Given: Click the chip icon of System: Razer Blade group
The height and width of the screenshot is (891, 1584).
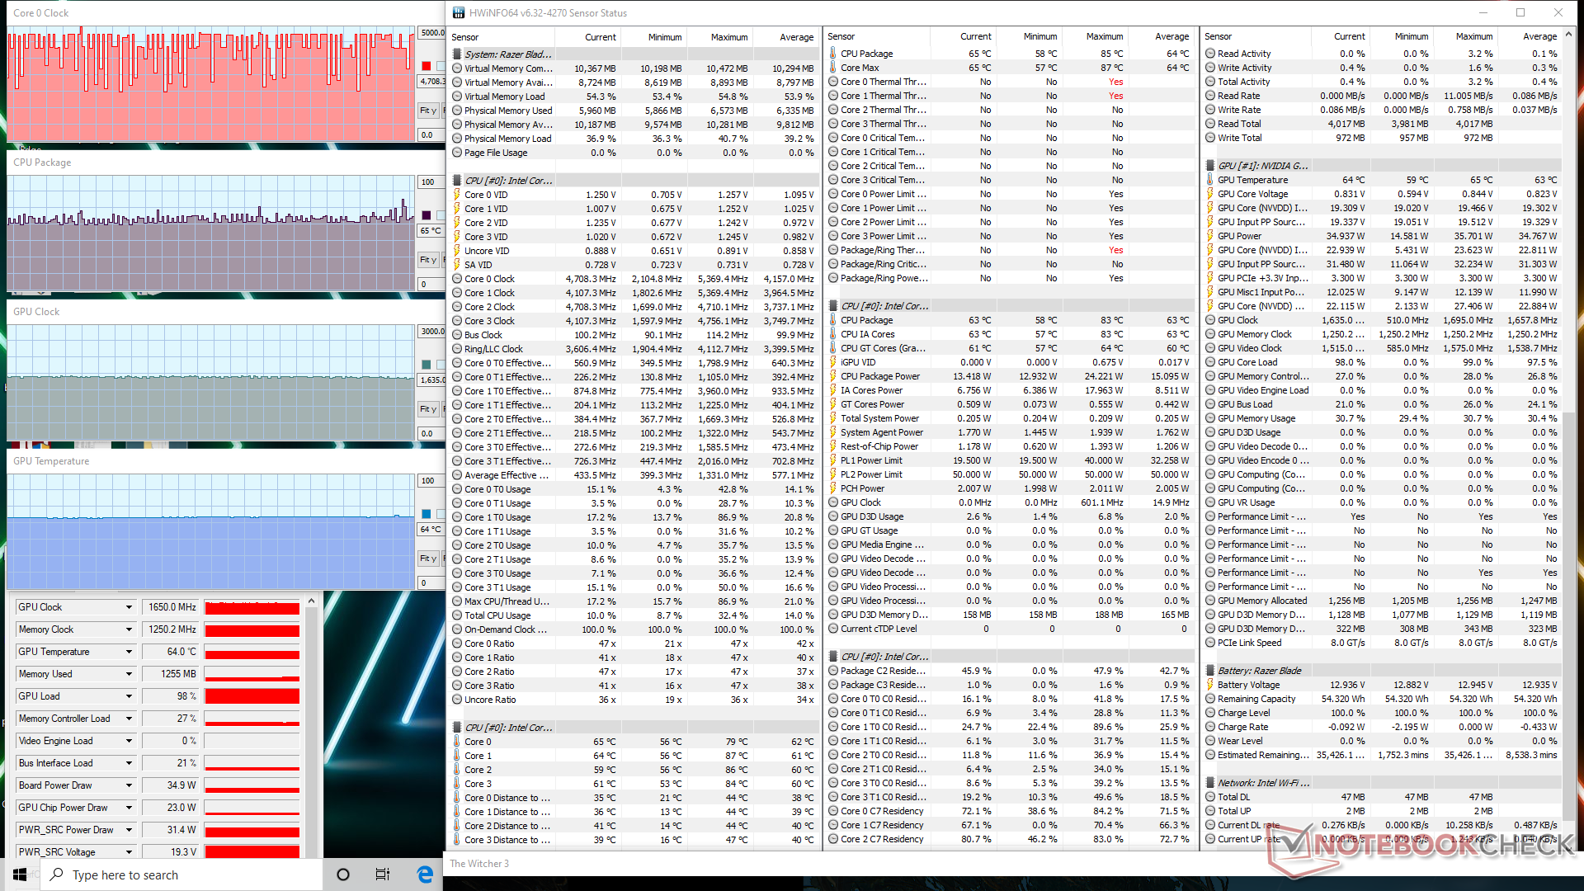Looking at the screenshot, I should pos(457,54).
